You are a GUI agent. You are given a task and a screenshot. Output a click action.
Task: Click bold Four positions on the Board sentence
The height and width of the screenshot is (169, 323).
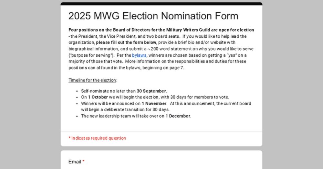click(x=161, y=30)
